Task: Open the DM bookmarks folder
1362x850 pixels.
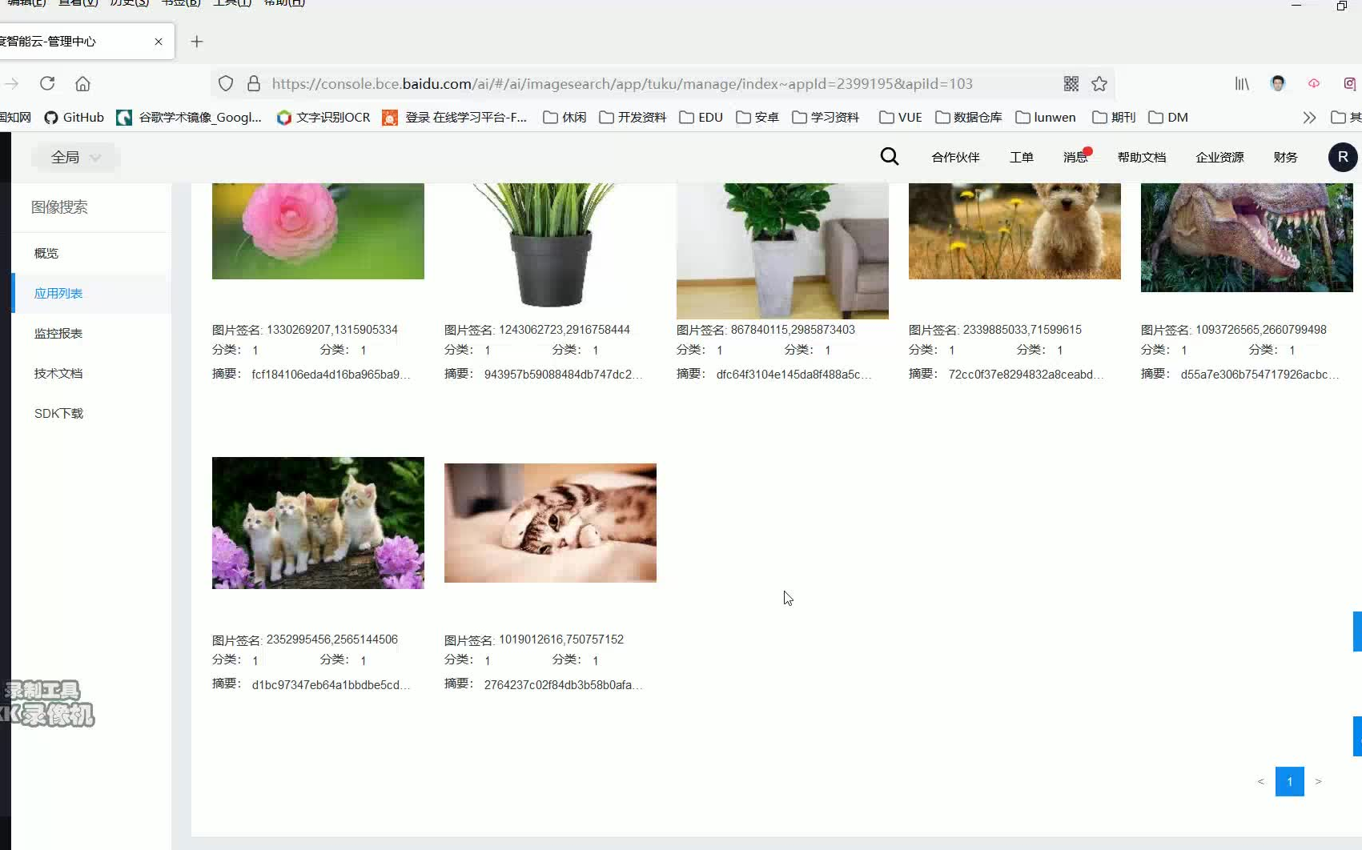Action: coord(1168,118)
